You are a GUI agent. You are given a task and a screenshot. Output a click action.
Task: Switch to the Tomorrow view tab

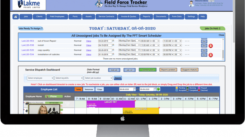(88, 89)
